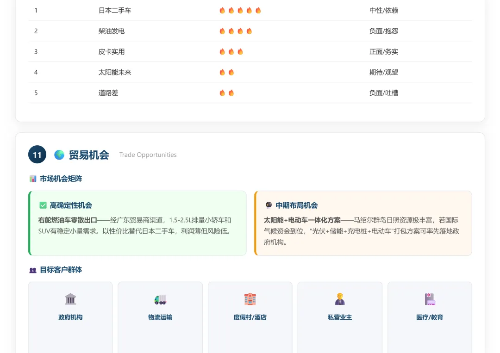Click the 目标客户群体 subheading

pyautogui.click(x=61, y=270)
